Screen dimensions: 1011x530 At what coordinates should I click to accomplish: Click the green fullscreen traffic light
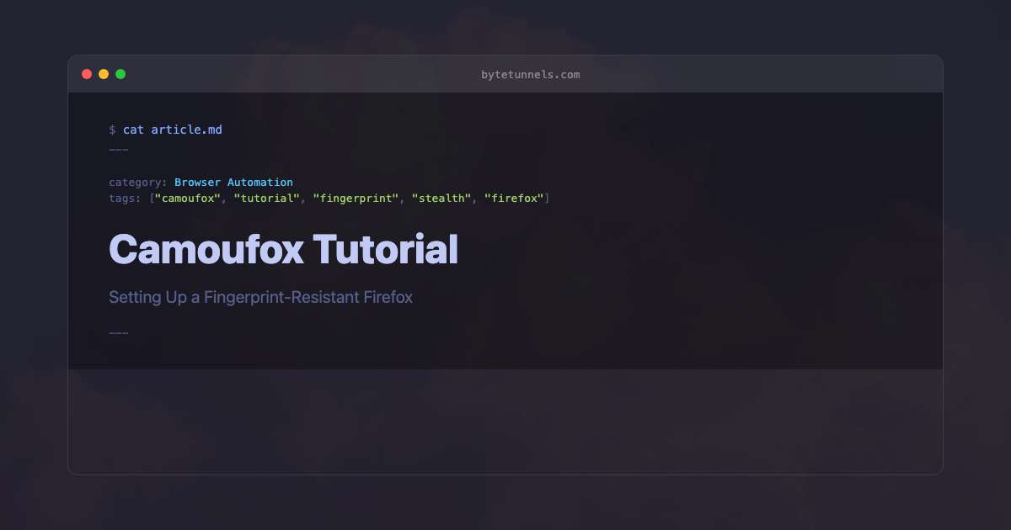120,73
